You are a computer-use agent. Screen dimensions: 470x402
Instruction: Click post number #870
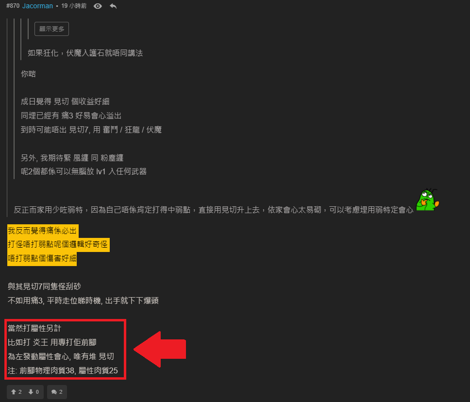(x=13, y=6)
